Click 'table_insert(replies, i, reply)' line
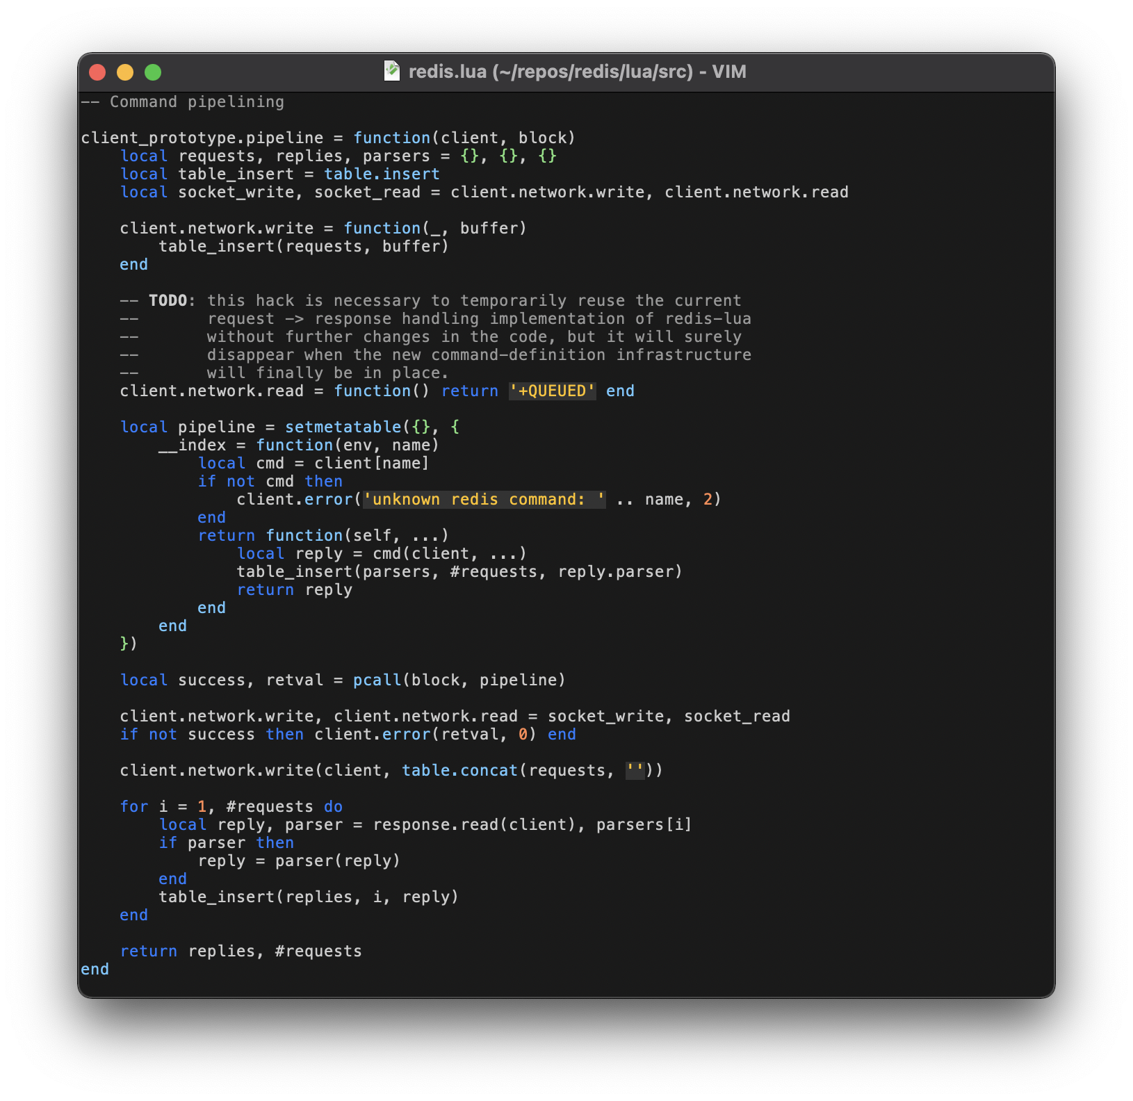1133x1101 pixels. [309, 897]
